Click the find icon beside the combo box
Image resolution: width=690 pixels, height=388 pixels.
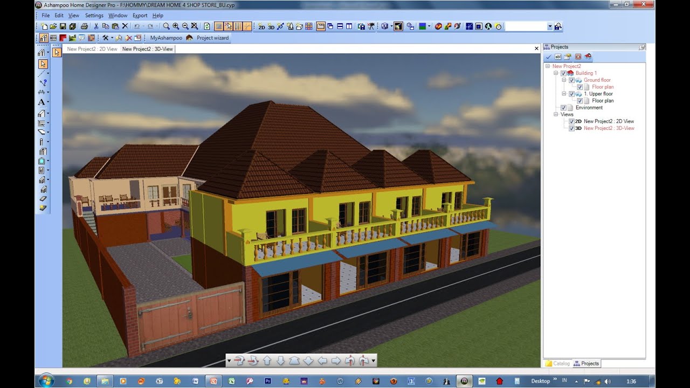[558, 26]
